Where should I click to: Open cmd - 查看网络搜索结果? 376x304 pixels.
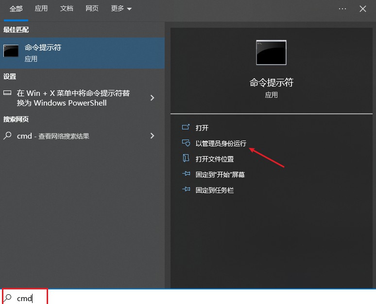82,136
